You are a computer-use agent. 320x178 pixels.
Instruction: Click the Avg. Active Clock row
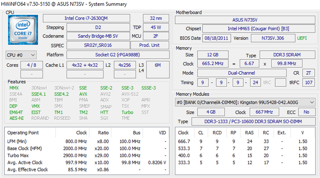coord(87,163)
